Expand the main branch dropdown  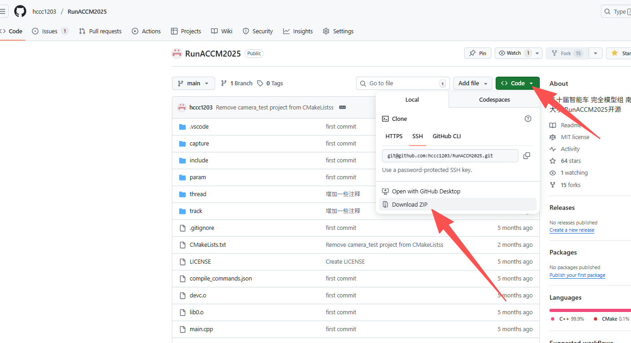[x=193, y=83]
